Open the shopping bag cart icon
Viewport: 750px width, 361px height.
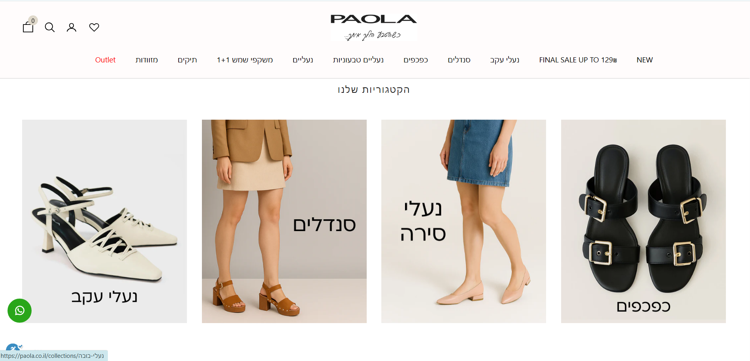pyautogui.click(x=28, y=27)
